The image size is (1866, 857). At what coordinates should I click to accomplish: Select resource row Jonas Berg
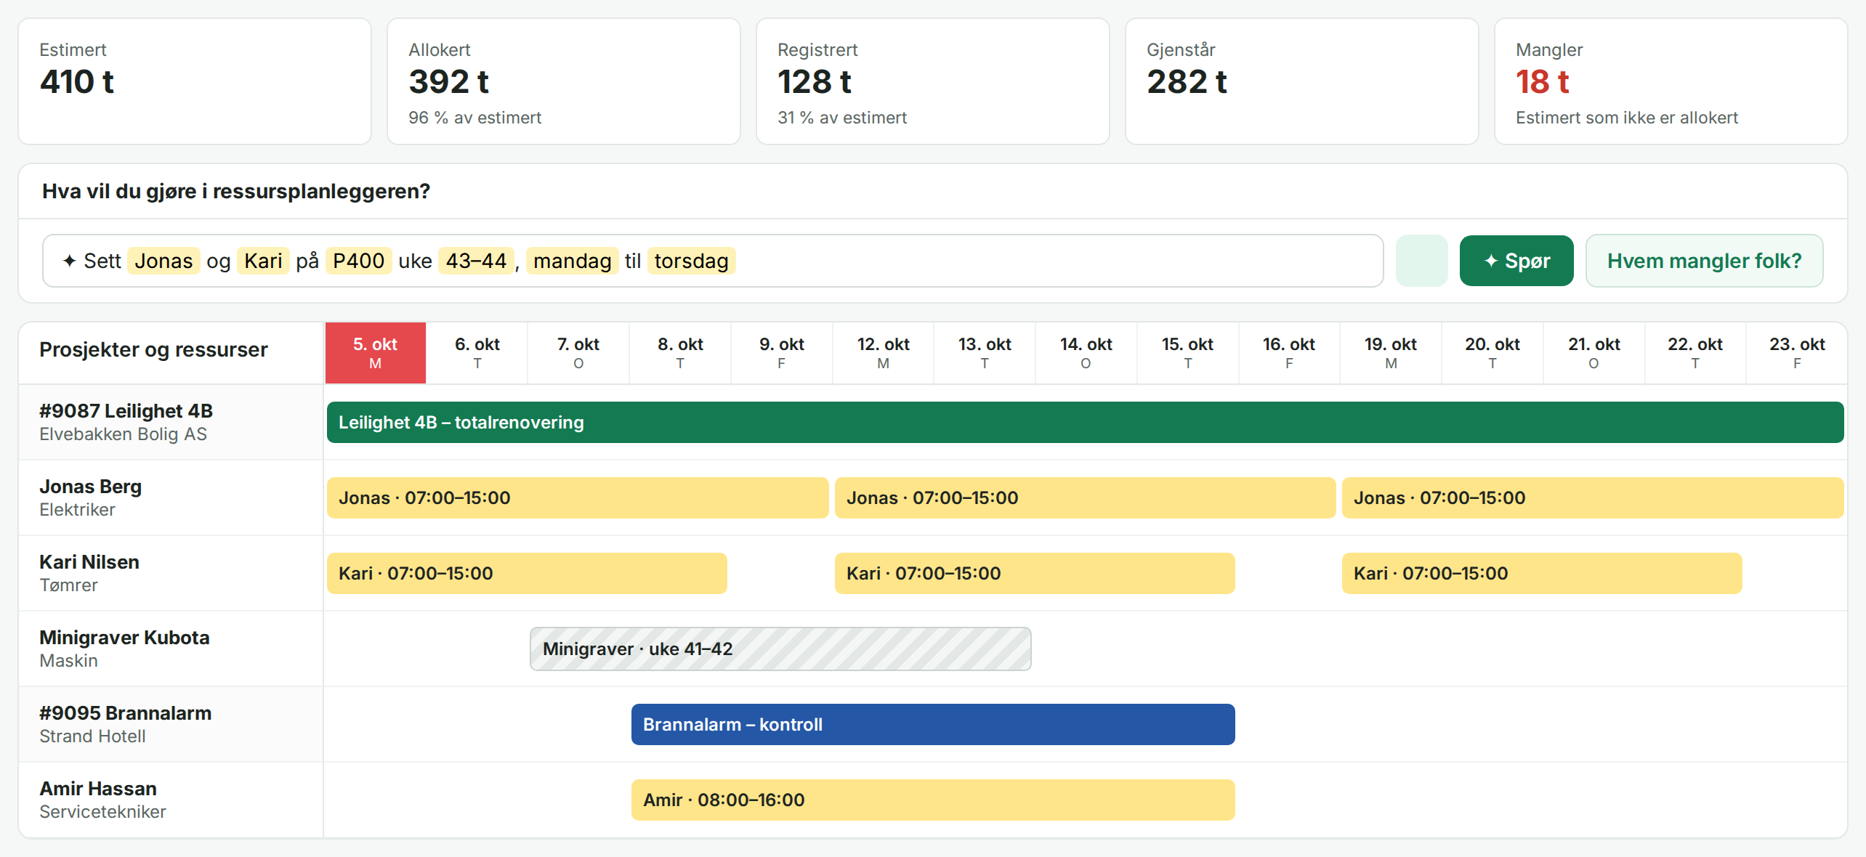[x=171, y=497]
